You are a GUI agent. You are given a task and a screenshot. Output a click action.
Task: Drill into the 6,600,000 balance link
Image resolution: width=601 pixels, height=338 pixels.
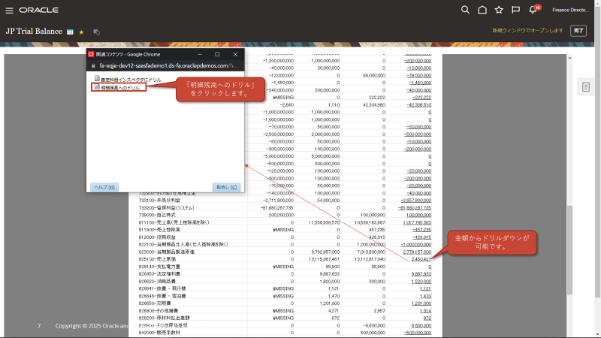(421, 325)
